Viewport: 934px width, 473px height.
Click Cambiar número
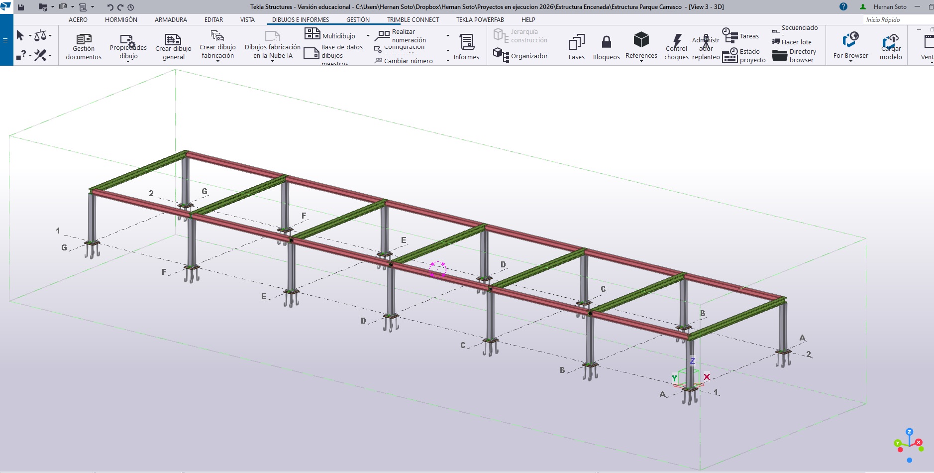[404, 61]
